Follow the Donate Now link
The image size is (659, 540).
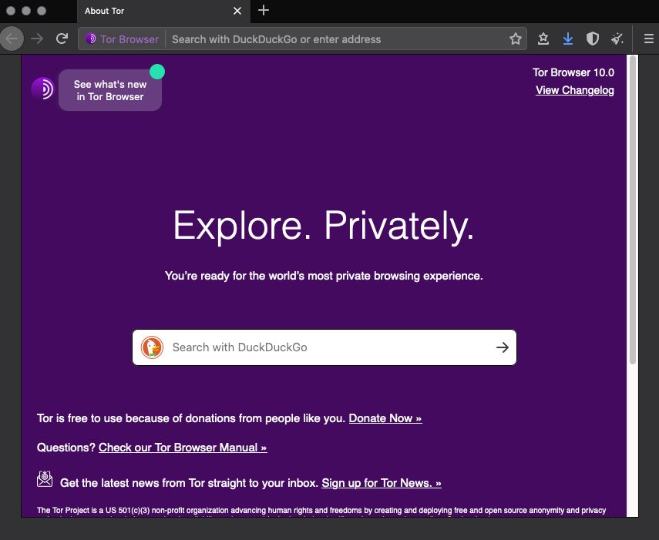[x=385, y=418]
